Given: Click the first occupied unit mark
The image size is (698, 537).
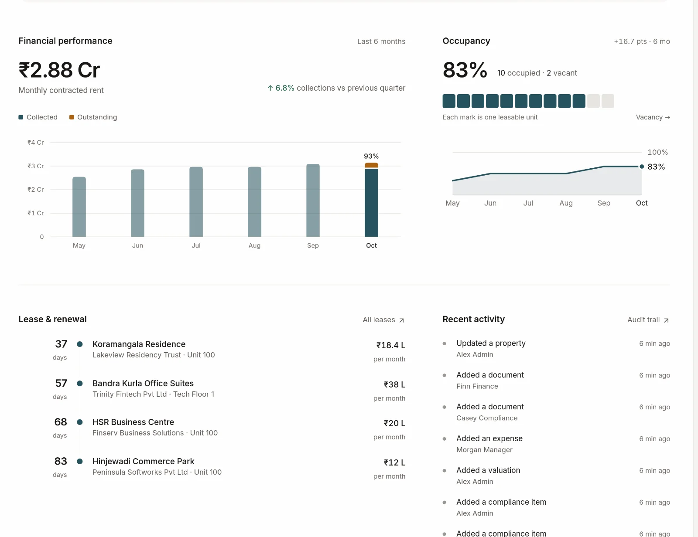Looking at the screenshot, I should pyautogui.click(x=449, y=101).
